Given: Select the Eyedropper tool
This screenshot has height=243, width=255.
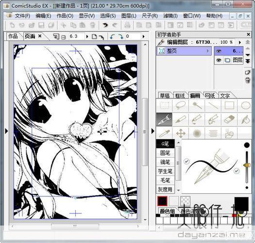Looking at the screenshot, I should tap(164, 133).
